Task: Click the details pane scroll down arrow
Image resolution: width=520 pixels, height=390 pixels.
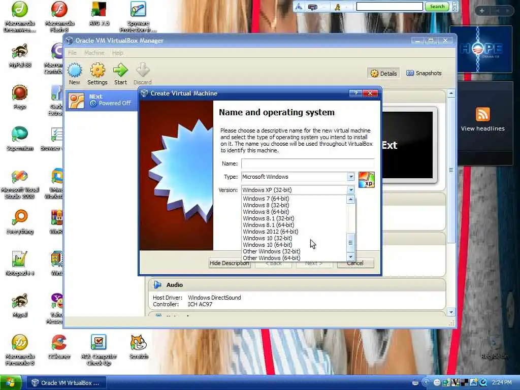Action: [451, 312]
